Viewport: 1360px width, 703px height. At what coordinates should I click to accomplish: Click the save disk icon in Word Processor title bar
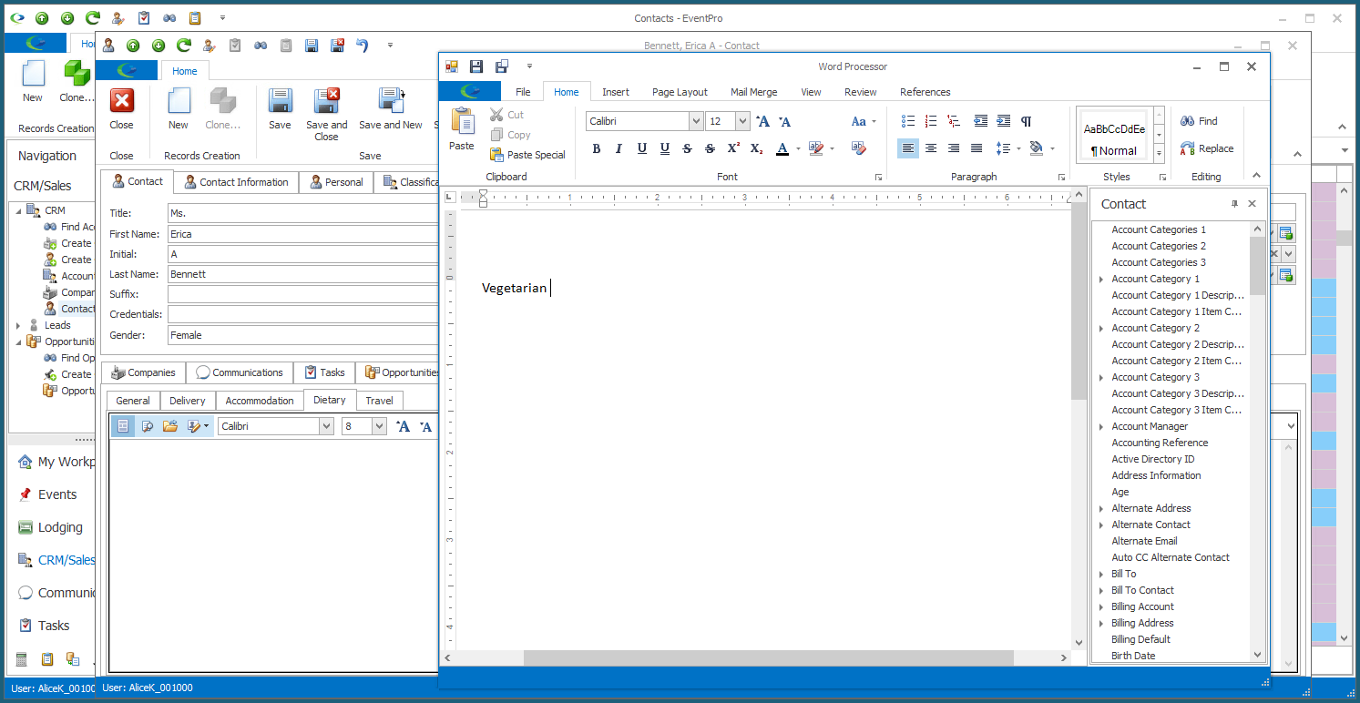[475, 66]
